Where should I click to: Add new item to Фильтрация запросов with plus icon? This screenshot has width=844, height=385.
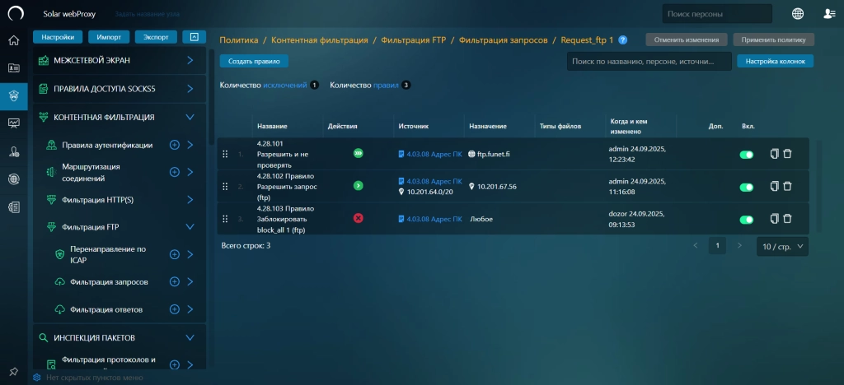(174, 281)
